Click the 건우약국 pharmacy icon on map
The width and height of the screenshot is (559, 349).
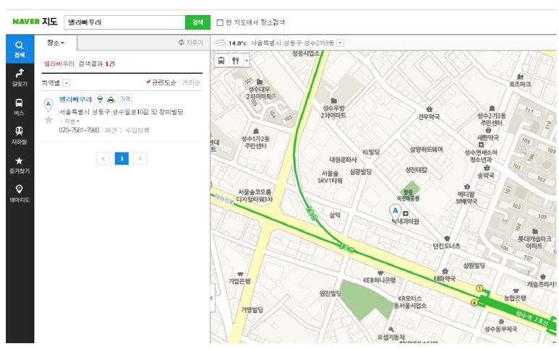(430, 109)
